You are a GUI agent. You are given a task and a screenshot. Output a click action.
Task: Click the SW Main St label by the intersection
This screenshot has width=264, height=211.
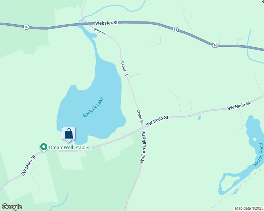(157, 121)
